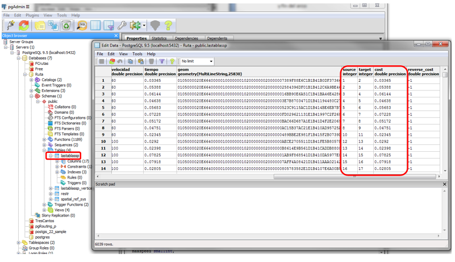
Task: Click the refresh icon in Edit Data toolbar
Action: (112, 61)
